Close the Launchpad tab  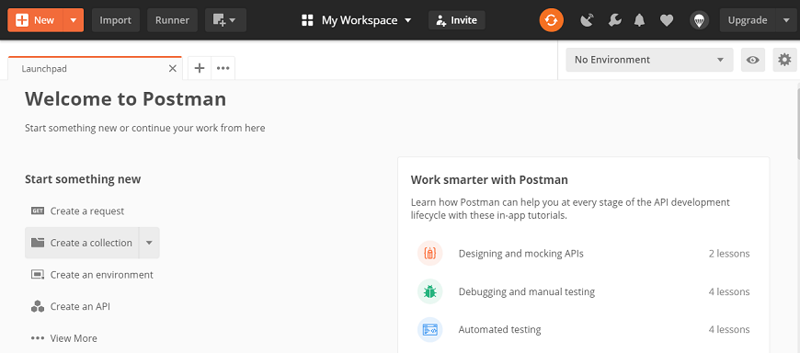tap(173, 68)
